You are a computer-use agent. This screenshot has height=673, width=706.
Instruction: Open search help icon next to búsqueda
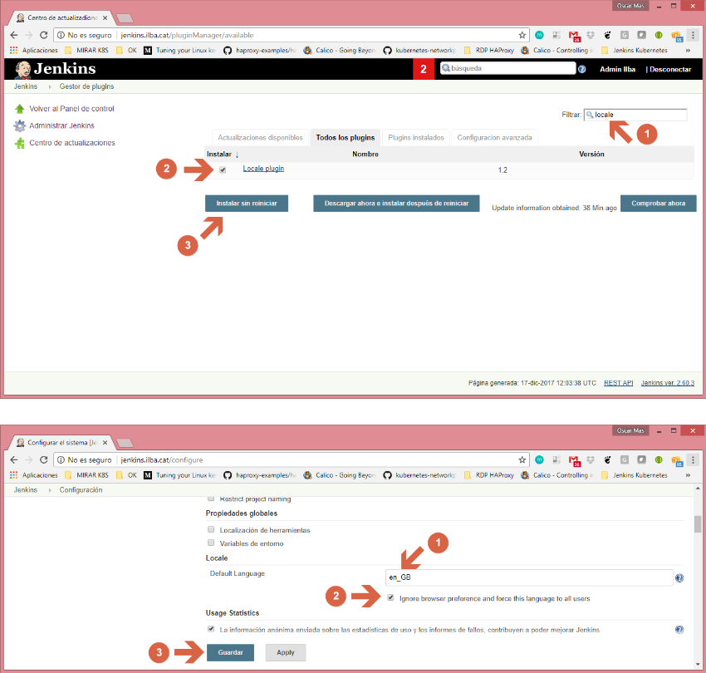point(581,69)
